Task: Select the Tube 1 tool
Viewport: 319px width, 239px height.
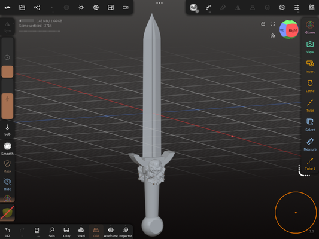Action: tap(310, 164)
